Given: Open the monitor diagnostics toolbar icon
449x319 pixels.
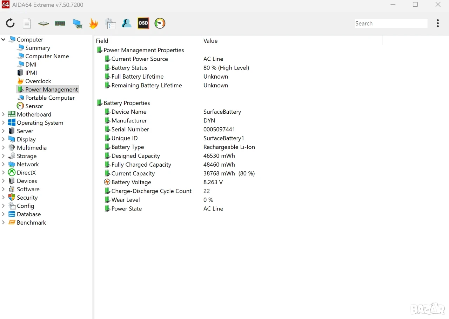Looking at the screenshot, I should point(77,24).
